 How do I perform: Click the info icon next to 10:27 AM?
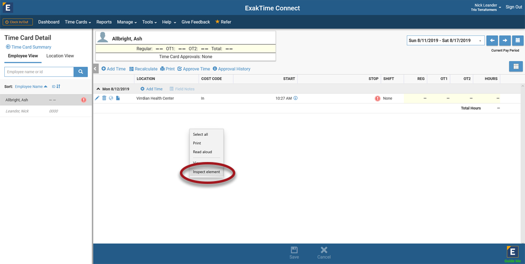(295, 98)
